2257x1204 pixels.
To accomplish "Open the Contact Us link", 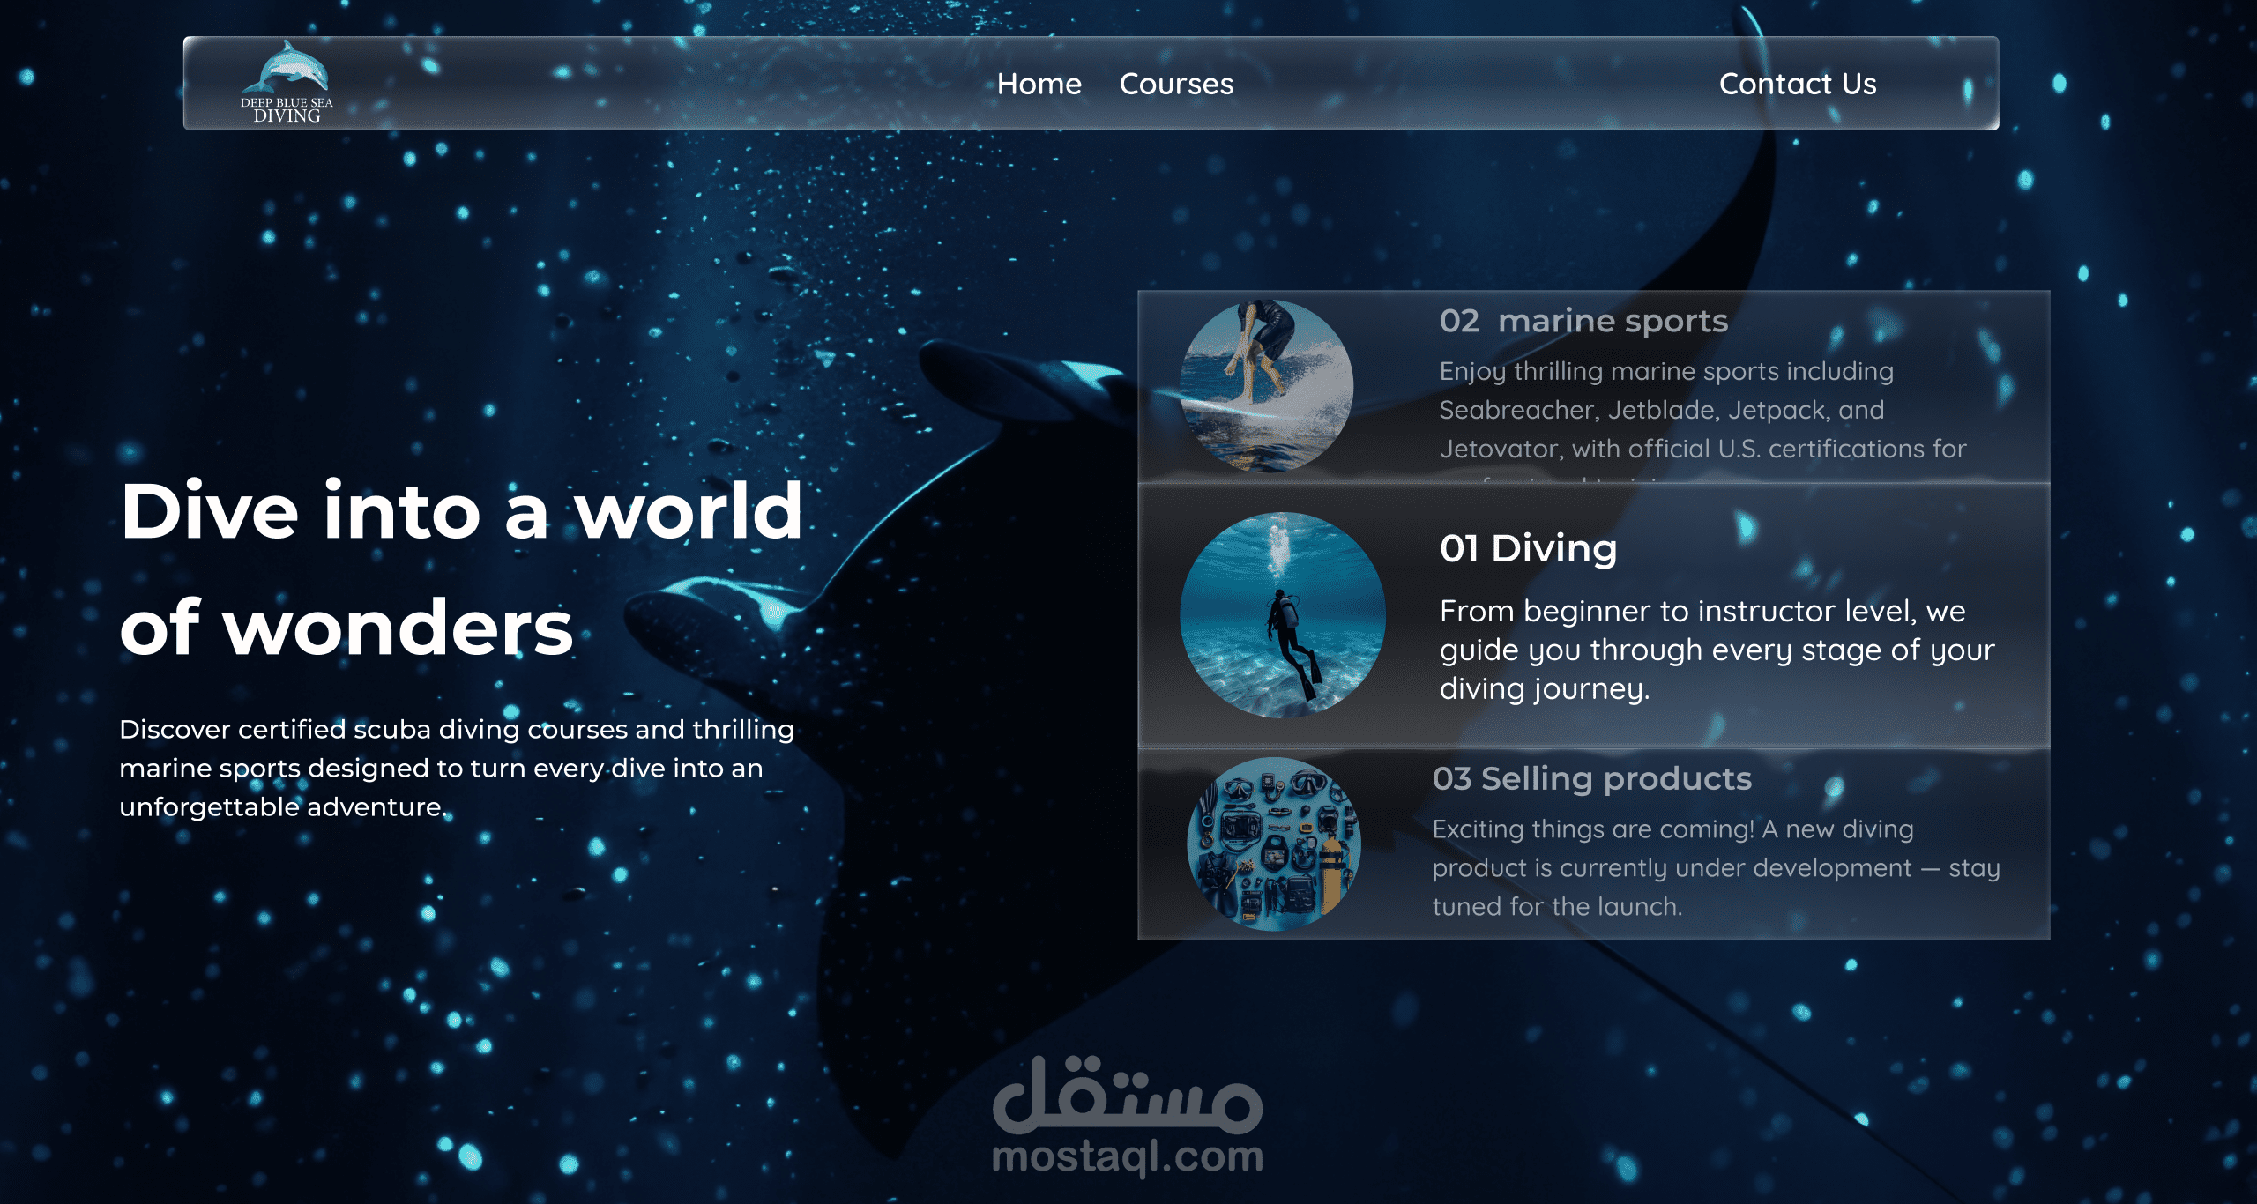I will tap(1797, 84).
